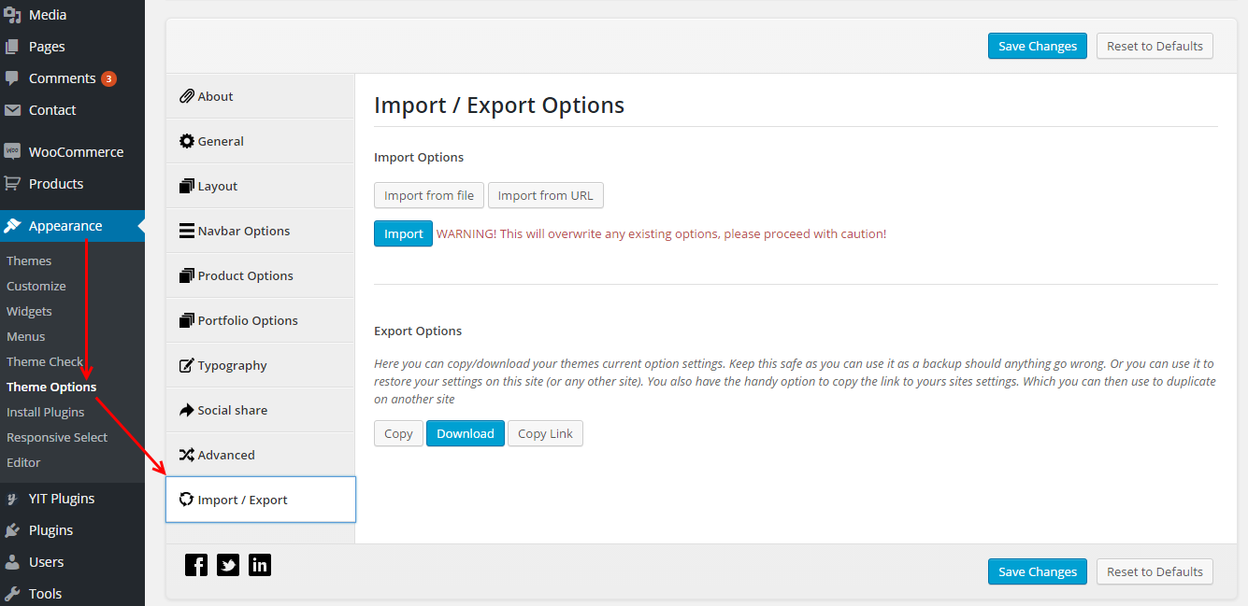This screenshot has height=606, width=1248.
Task: Click the Appearance menu label
Action: [65, 226]
